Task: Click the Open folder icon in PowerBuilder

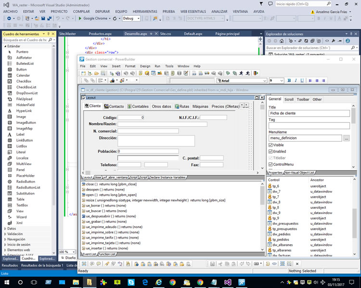Action: tap(96, 73)
